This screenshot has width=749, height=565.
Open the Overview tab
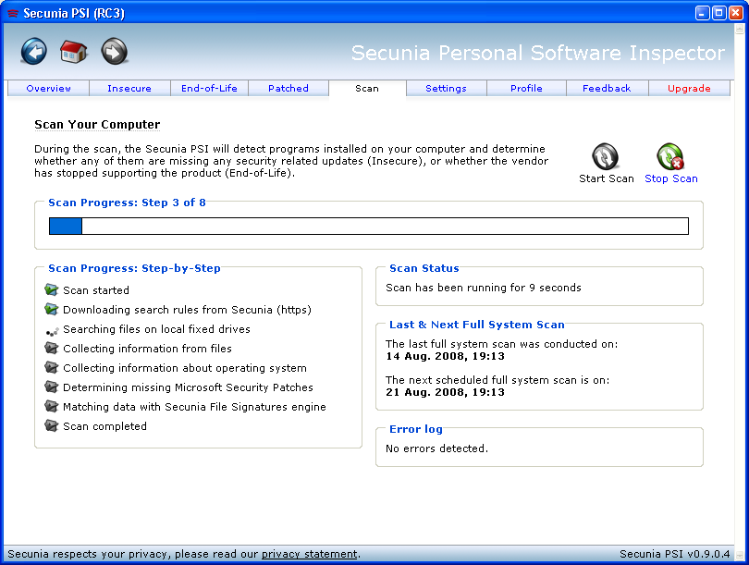click(48, 89)
